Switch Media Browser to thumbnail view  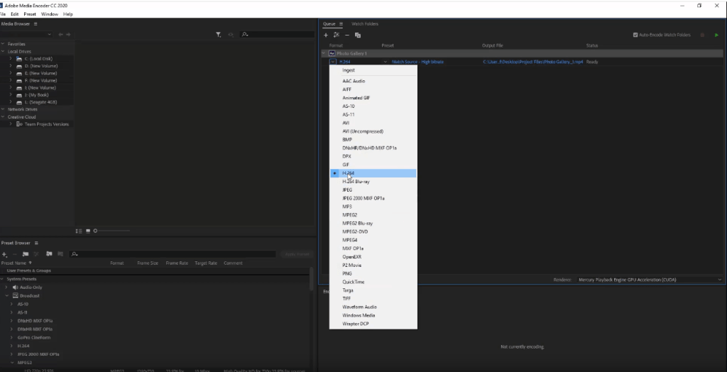point(87,231)
